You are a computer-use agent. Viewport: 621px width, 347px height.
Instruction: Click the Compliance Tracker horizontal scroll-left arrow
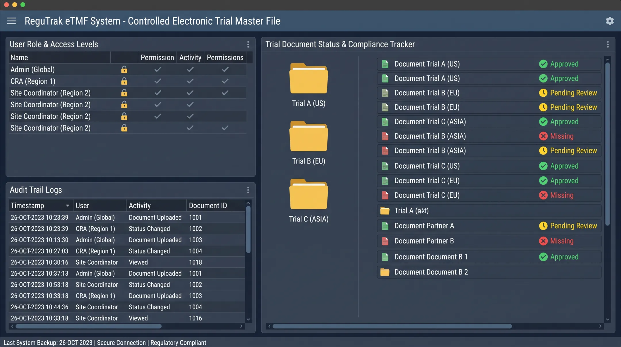click(269, 326)
